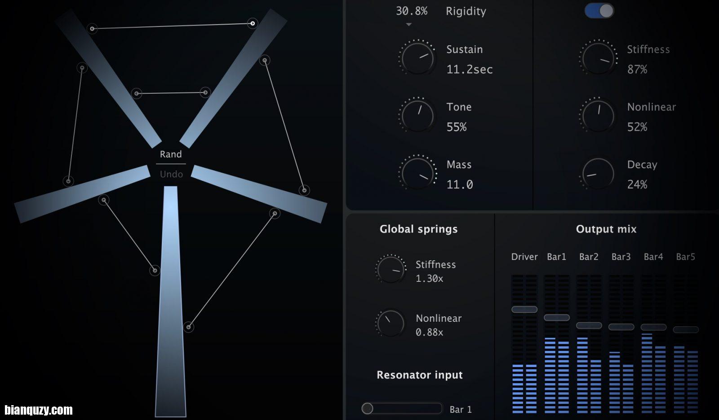The image size is (719, 420).
Task: Click the Resonator input slider handle
Action: 368,408
